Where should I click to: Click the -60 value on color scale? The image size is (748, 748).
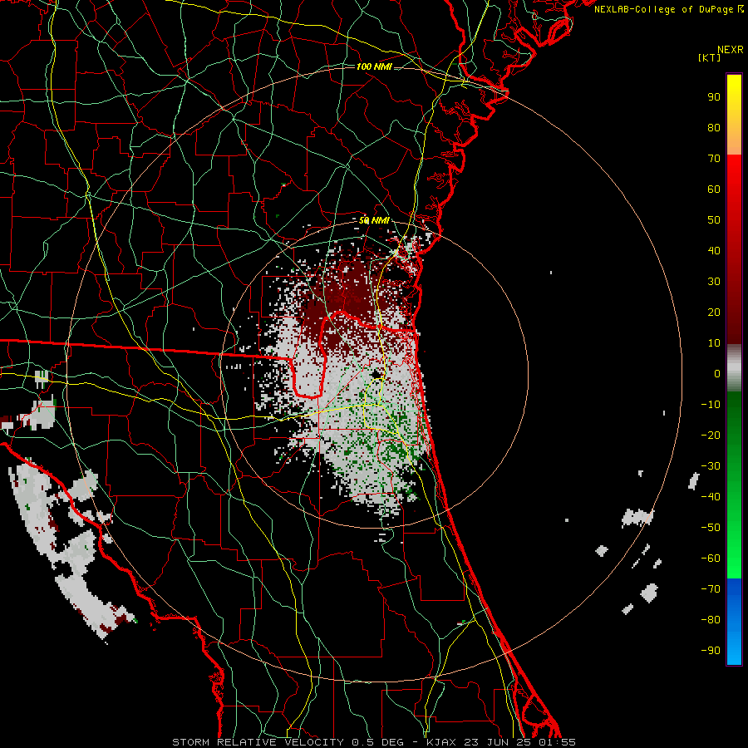point(711,559)
